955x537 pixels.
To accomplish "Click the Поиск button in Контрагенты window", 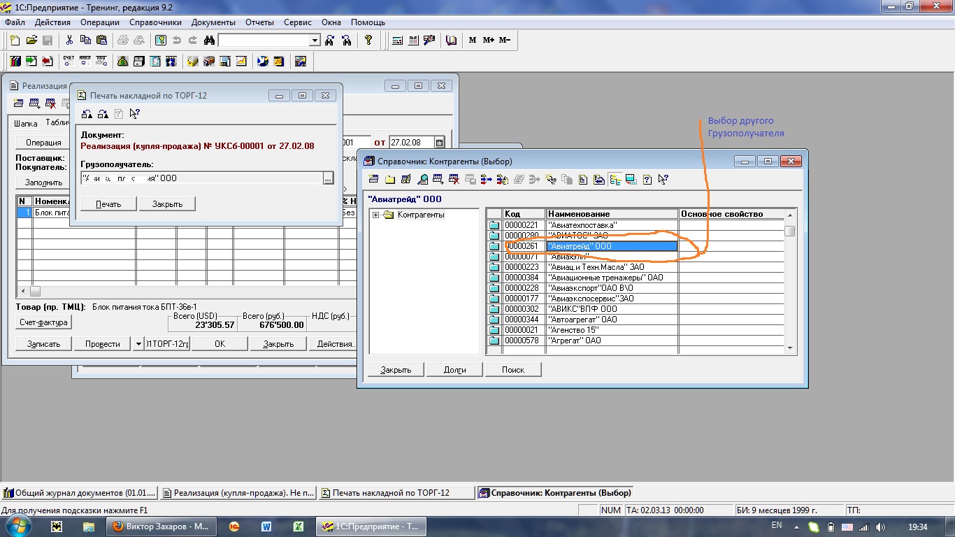I will point(513,369).
